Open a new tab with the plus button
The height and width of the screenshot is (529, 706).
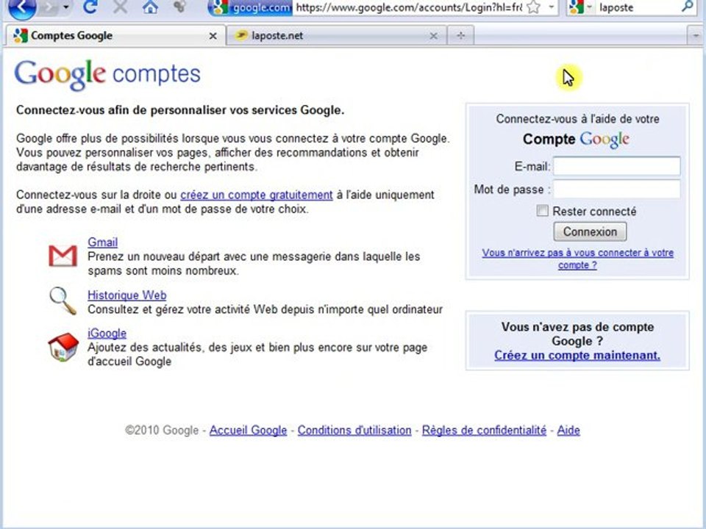460,35
